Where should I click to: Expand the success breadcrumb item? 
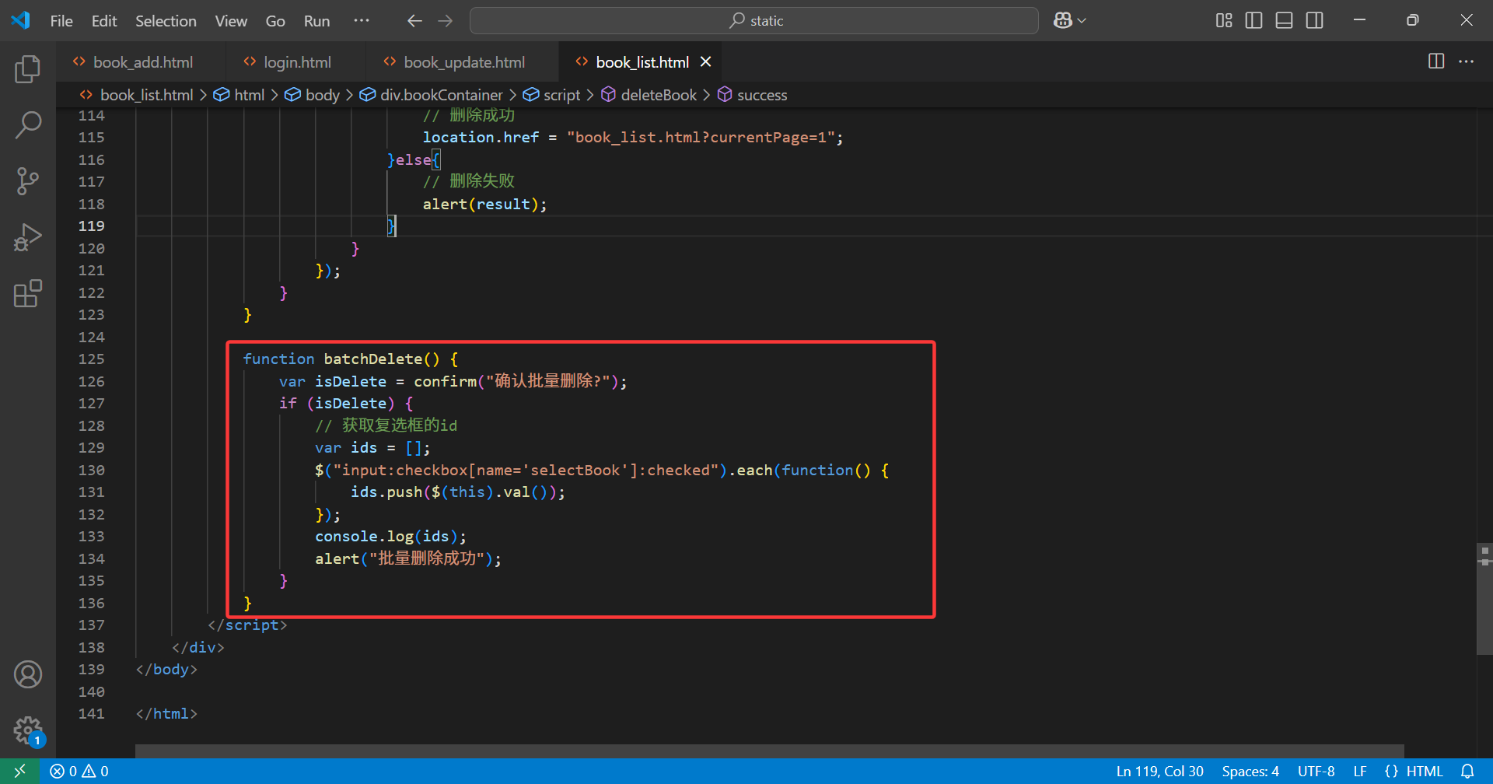pos(761,95)
